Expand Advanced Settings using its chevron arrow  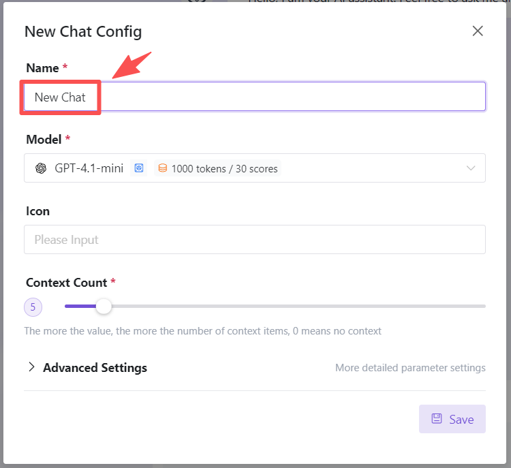(x=31, y=367)
